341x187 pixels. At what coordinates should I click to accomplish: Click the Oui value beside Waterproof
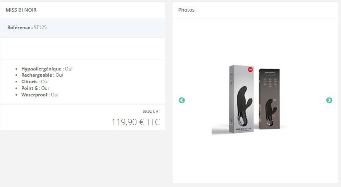tap(55, 95)
